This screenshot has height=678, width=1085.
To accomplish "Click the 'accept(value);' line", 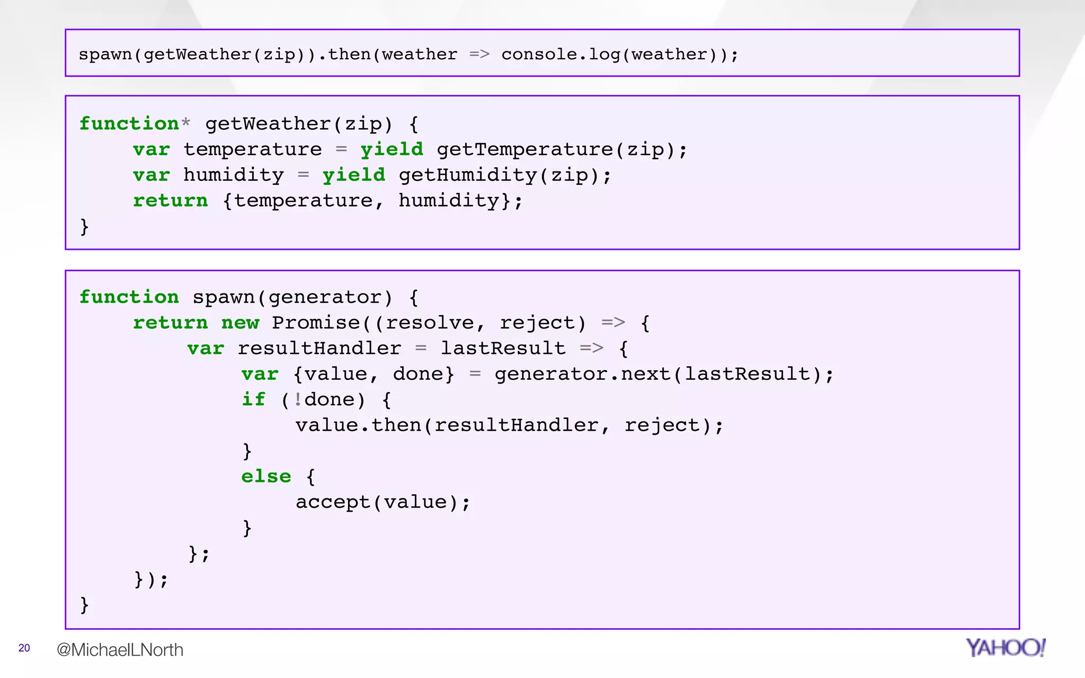I will click(x=383, y=502).
